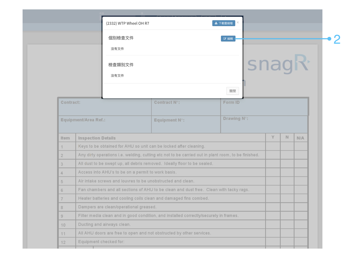Viewport: 345px width, 258px height.
Task: Click the N/A cell for item 3
Action: coord(301,164)
